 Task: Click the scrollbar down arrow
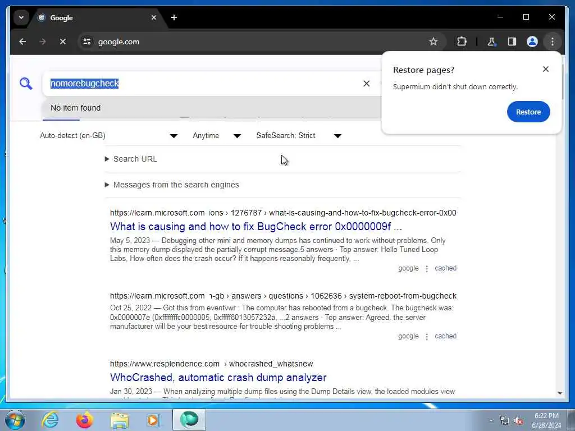click(x=560, y=393)
